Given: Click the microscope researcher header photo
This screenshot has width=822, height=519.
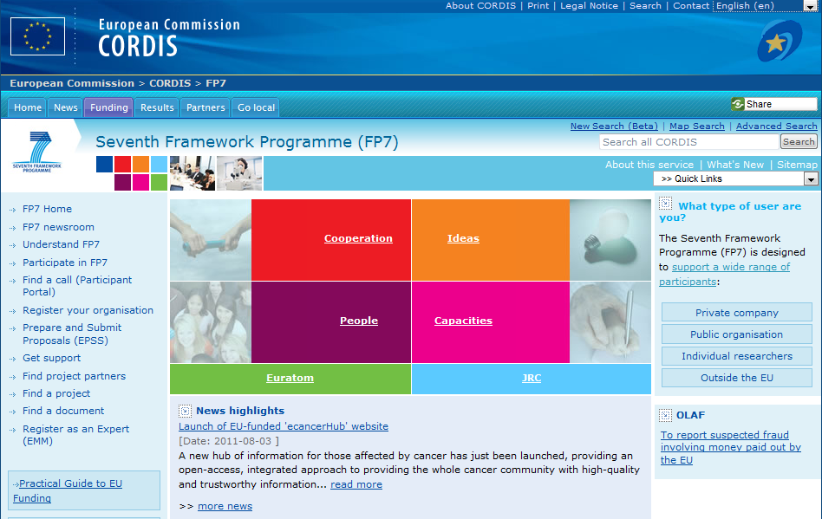Looking at the screenshot, I should [239, 173].
